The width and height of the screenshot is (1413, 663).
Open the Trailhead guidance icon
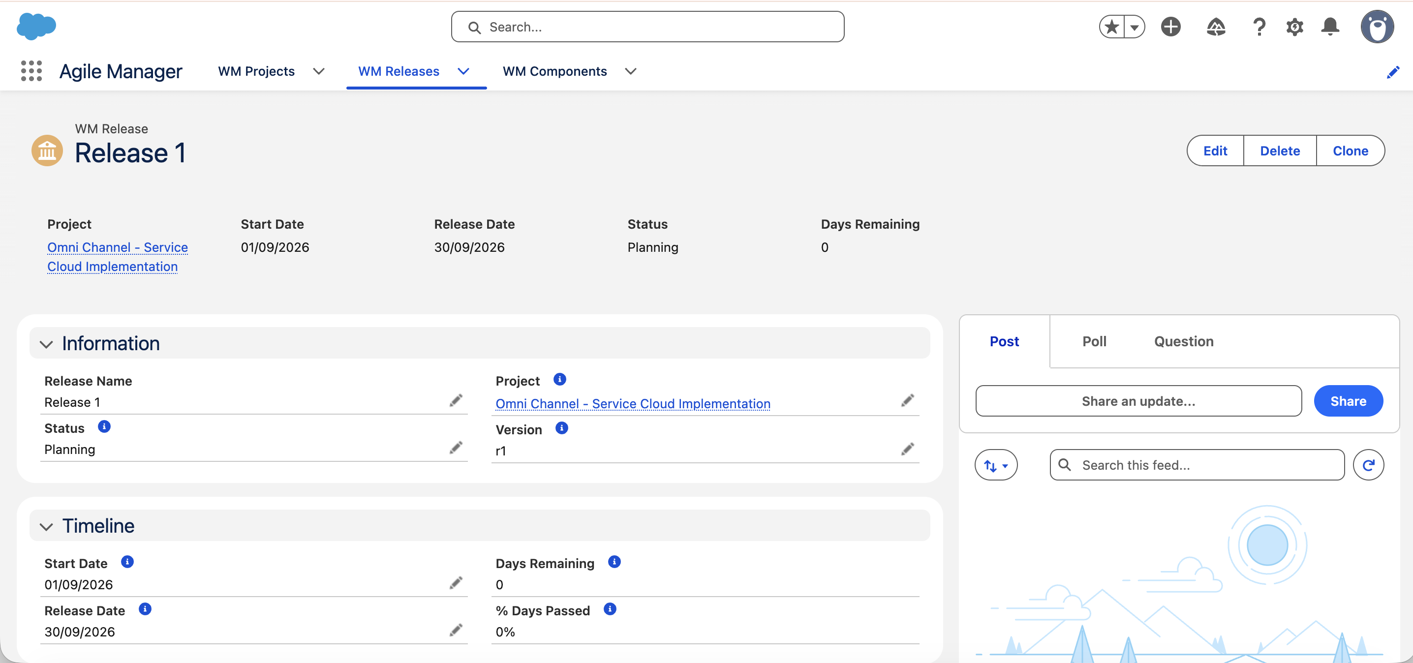(x=1216, y=27)
